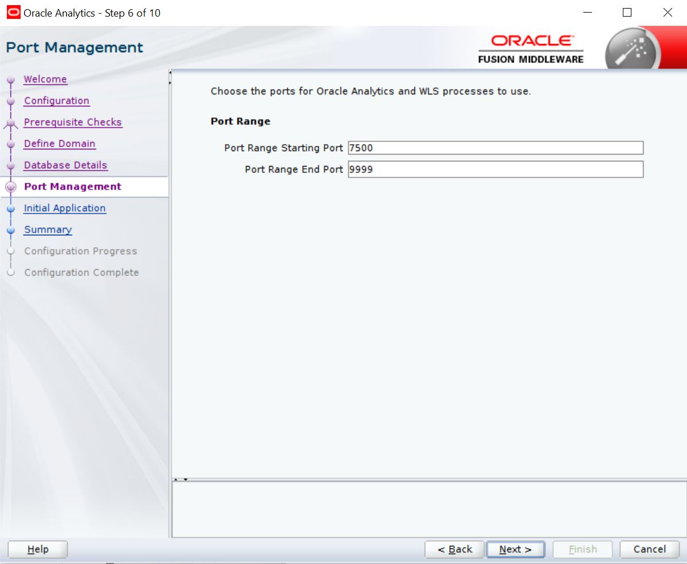Click the Database Details step node icon

click(x=11, y=166)
